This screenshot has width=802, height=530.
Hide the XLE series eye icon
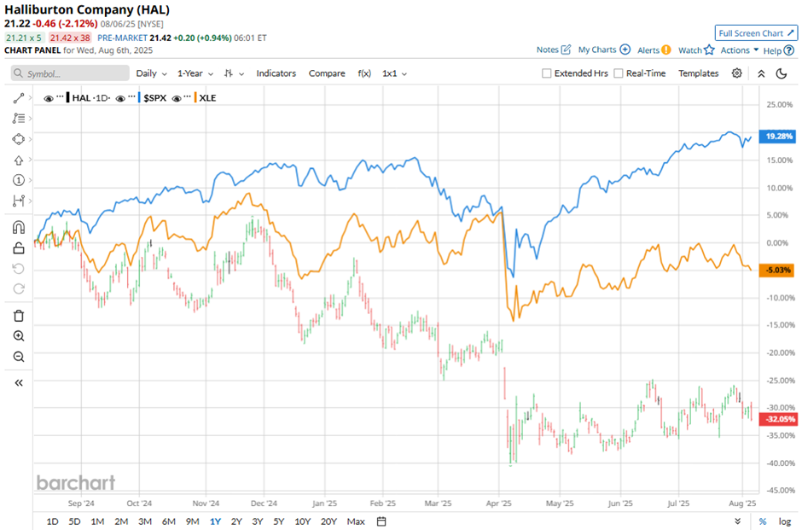coord(177,98)
